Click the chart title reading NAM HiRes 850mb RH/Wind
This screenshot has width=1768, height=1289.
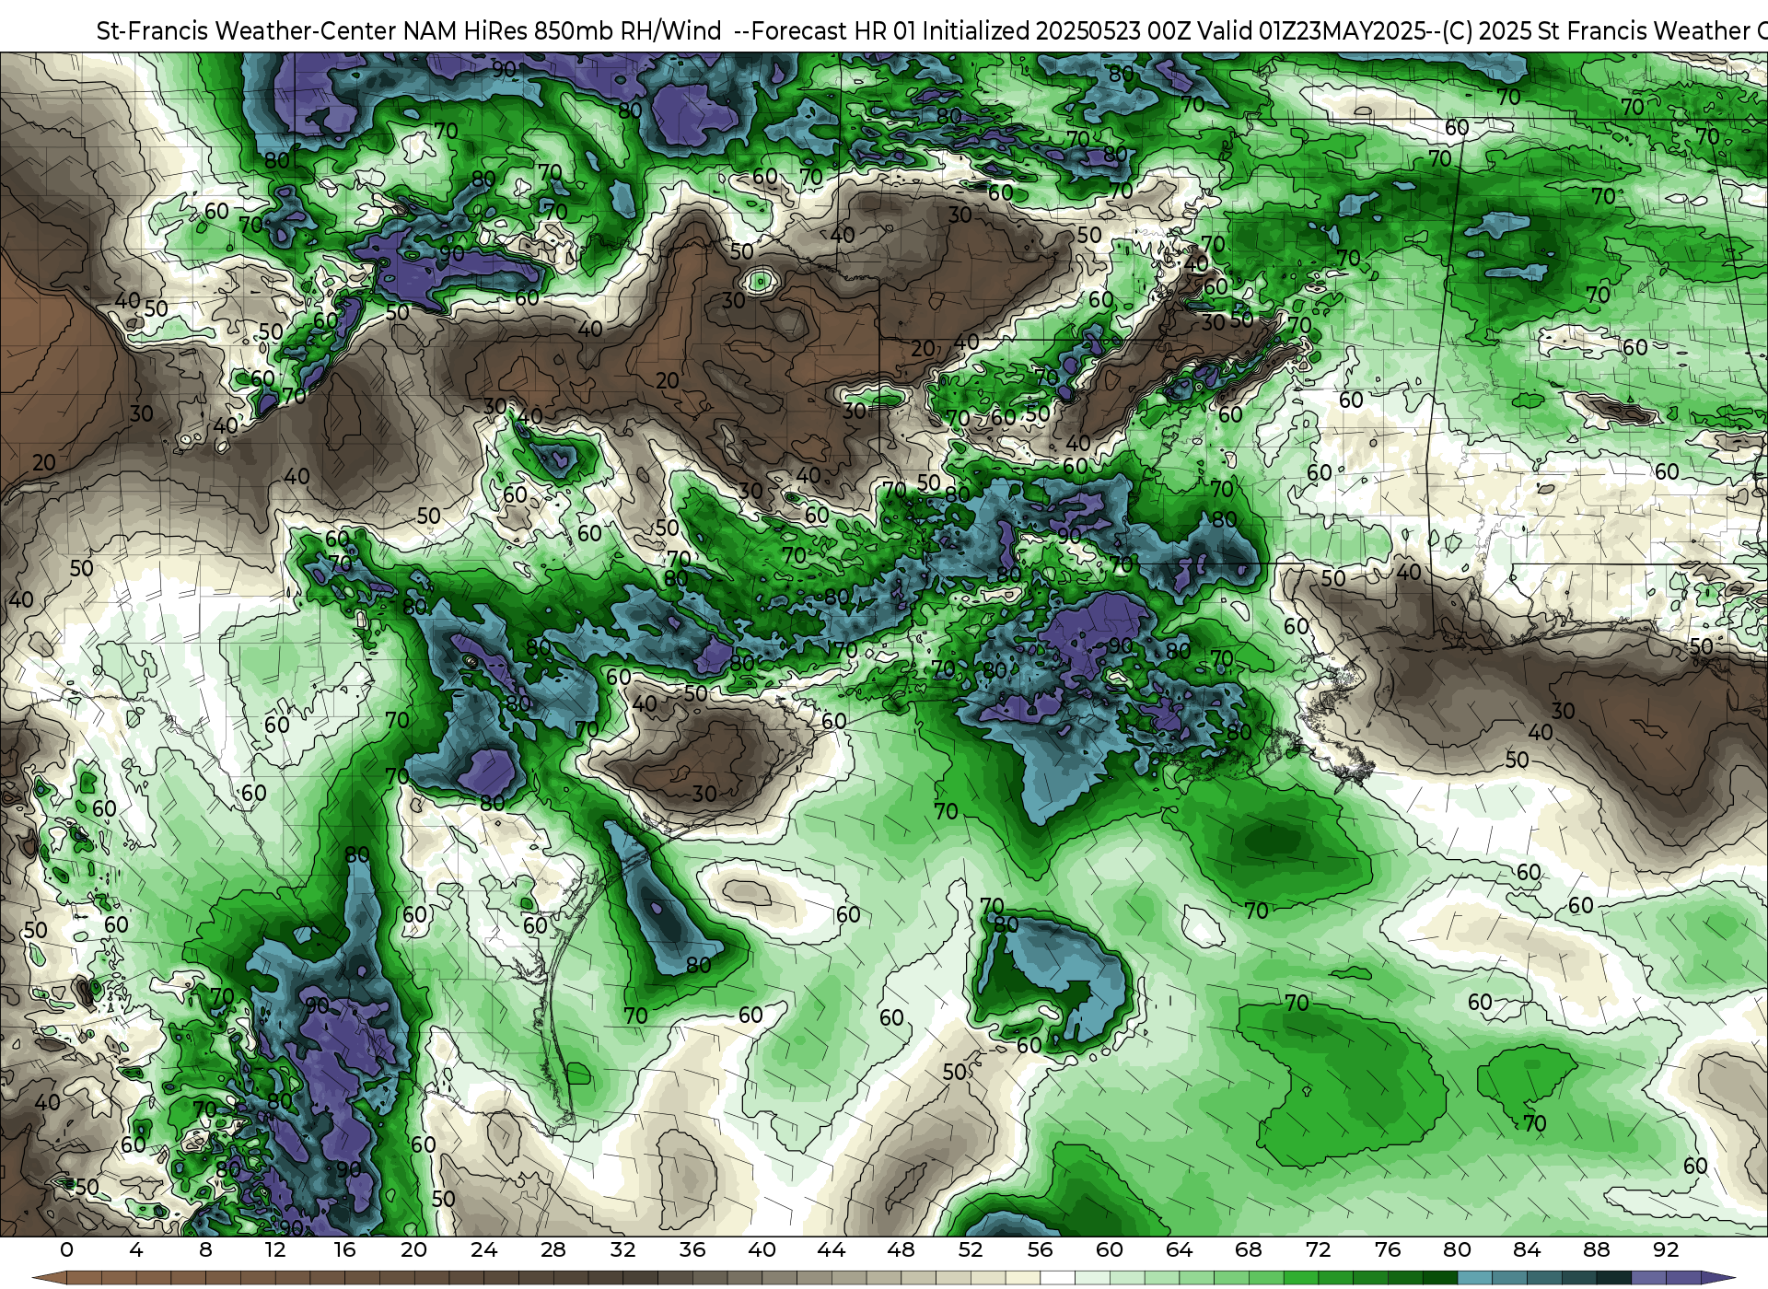(x=563, y=30)
